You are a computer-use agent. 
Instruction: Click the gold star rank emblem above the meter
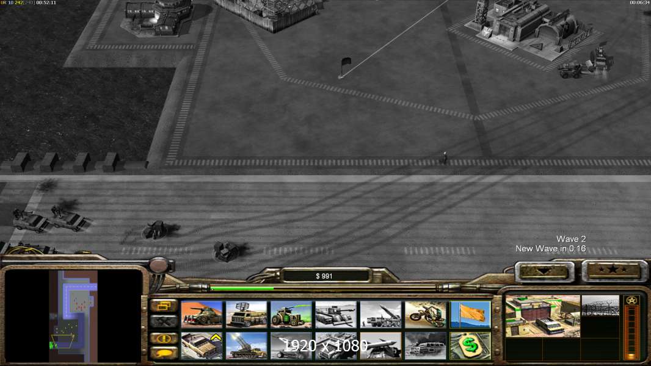pyautogui.click(x=631, y=301)
